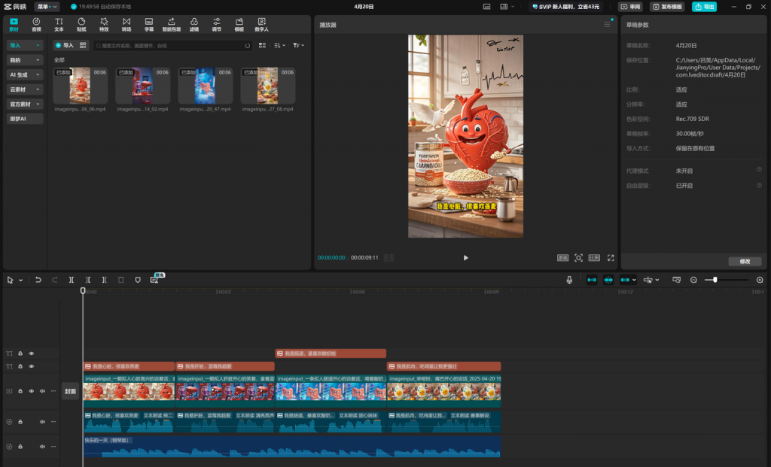Click the timeline playhead handle
This screenshot has height=467, width=771.
click(83, 291)
